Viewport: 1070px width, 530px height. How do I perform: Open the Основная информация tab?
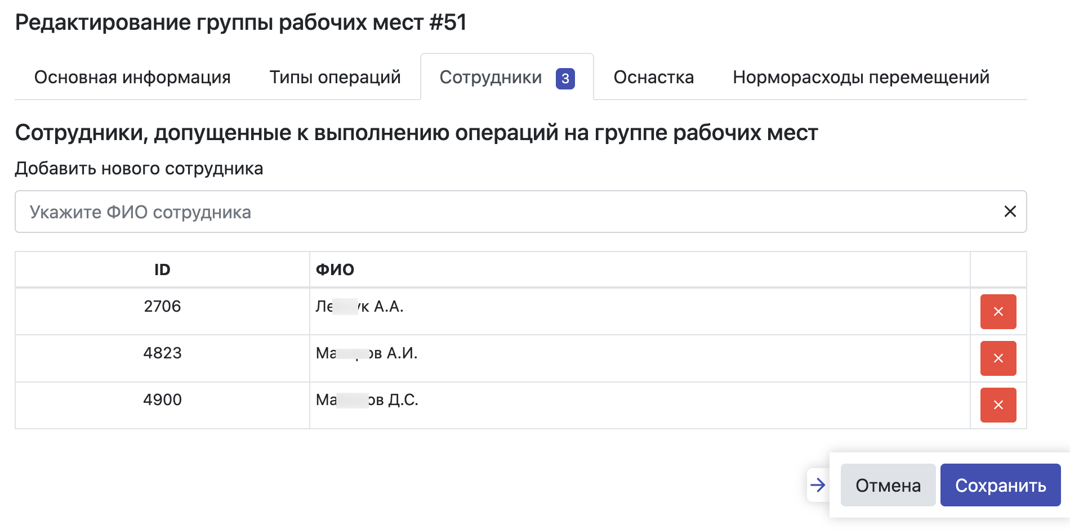point(132,77)
